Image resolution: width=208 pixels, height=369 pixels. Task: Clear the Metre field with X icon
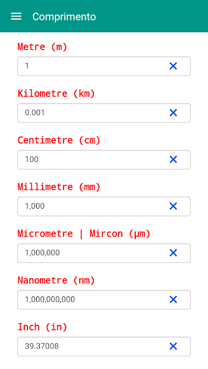click(173, 66)
